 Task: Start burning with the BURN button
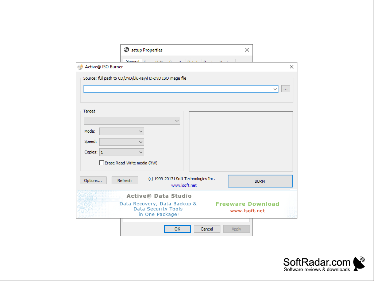[x=260, y=181]
